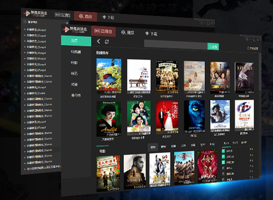Open 电影 category in the sidebar

(74, 63)
